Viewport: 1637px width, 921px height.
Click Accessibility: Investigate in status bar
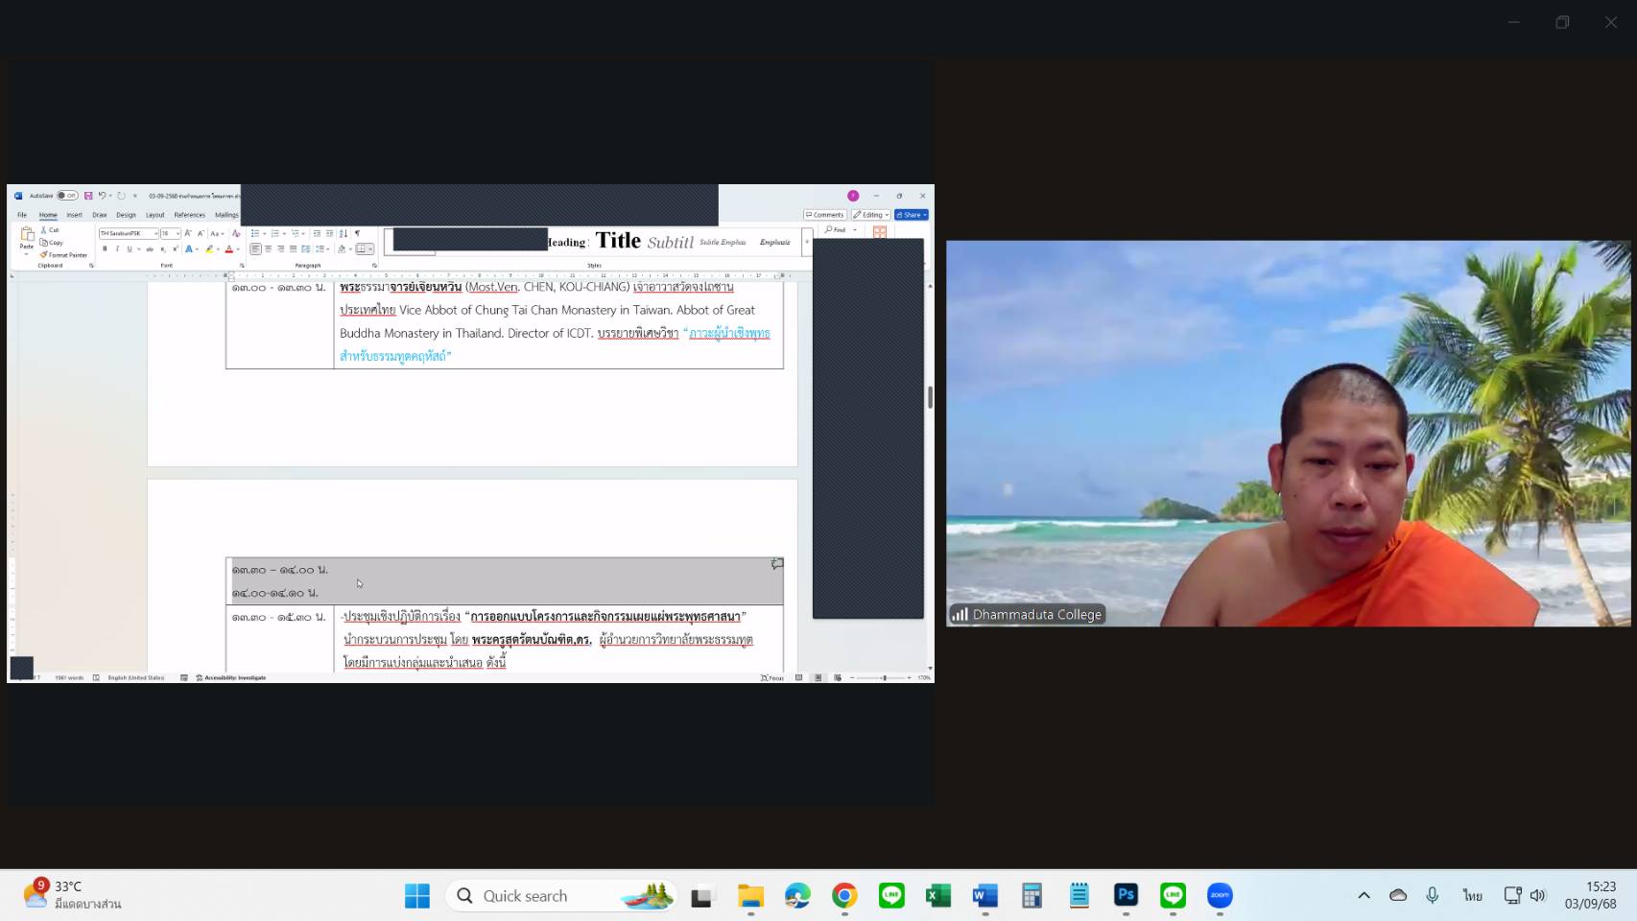tap(231, 677)
